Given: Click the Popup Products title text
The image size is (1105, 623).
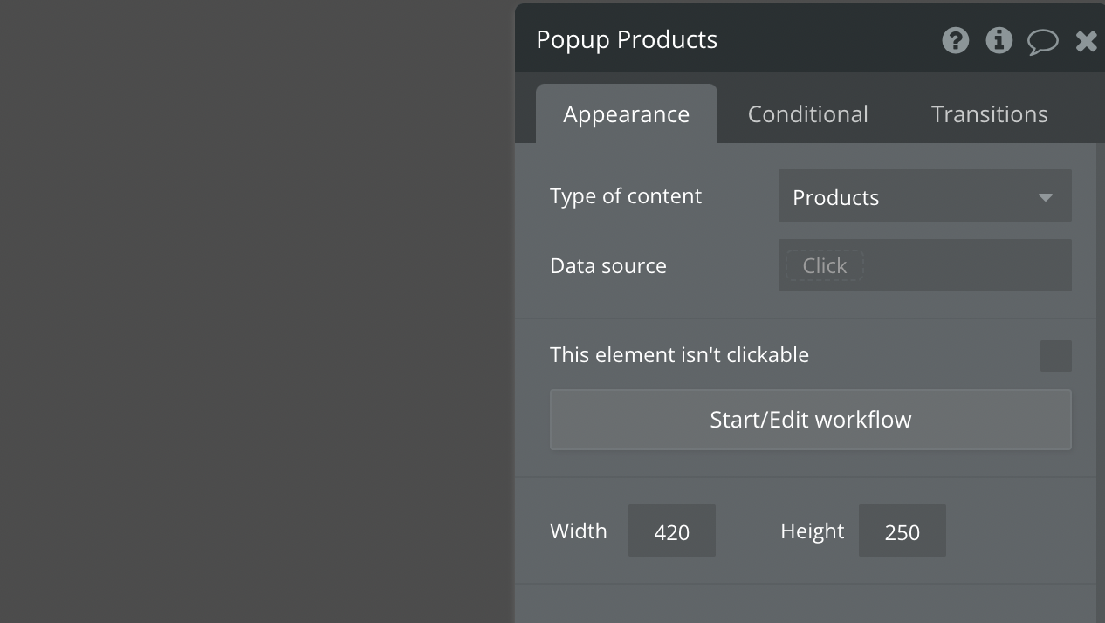Looking at the screenshot, I should (627, 39).
